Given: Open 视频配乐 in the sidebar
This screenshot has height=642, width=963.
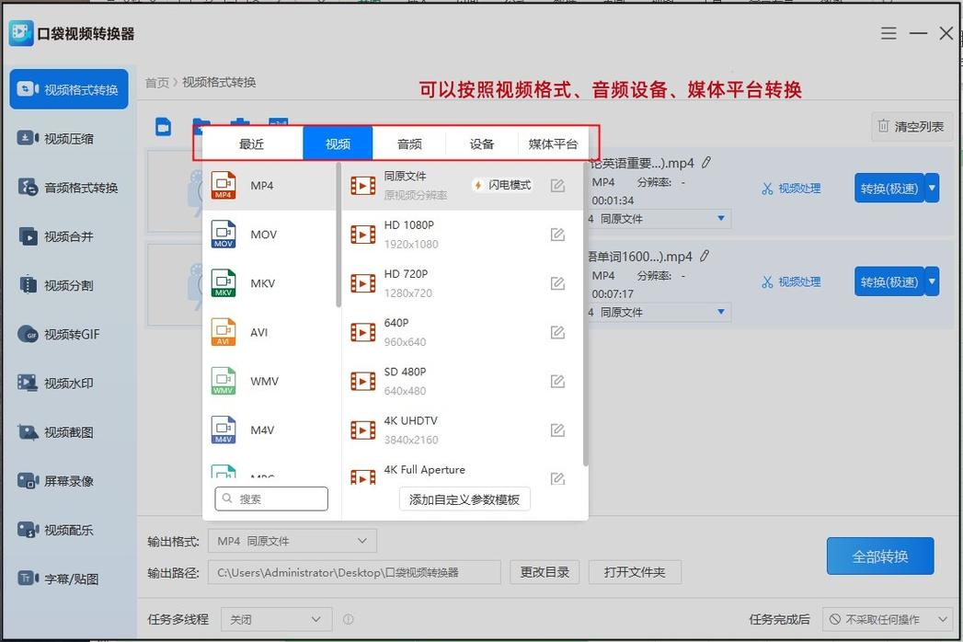Looking at the screenshot, I should tap(69, 530).
